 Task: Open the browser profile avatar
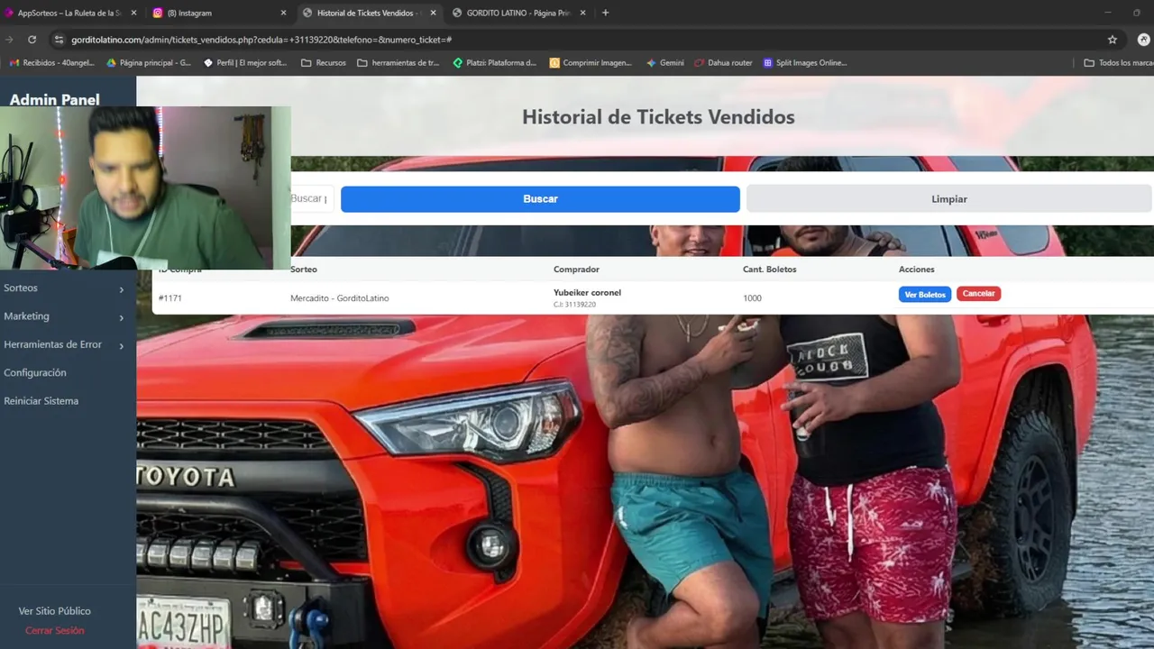(x=1144, y=40)
